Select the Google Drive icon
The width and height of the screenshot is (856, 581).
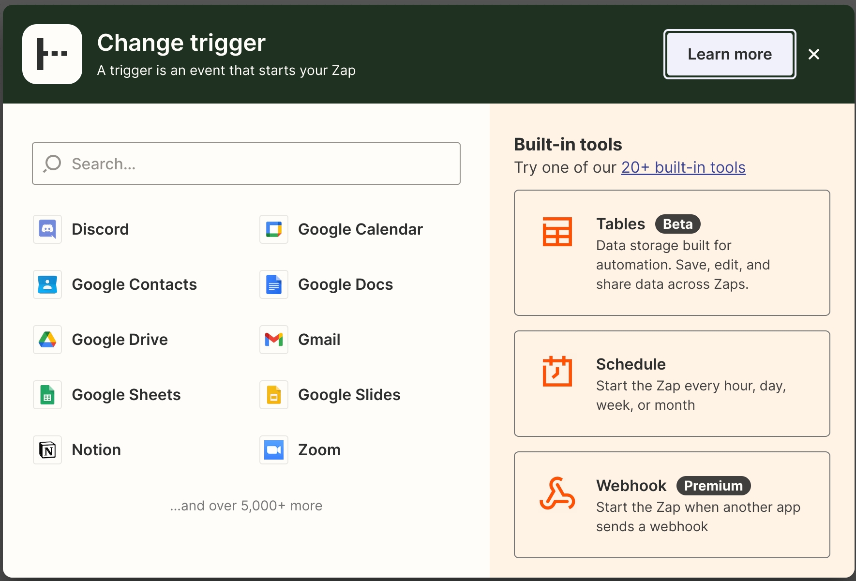point(47,340)
